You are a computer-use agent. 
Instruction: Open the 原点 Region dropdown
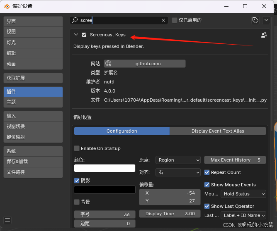tap(178, 160)
